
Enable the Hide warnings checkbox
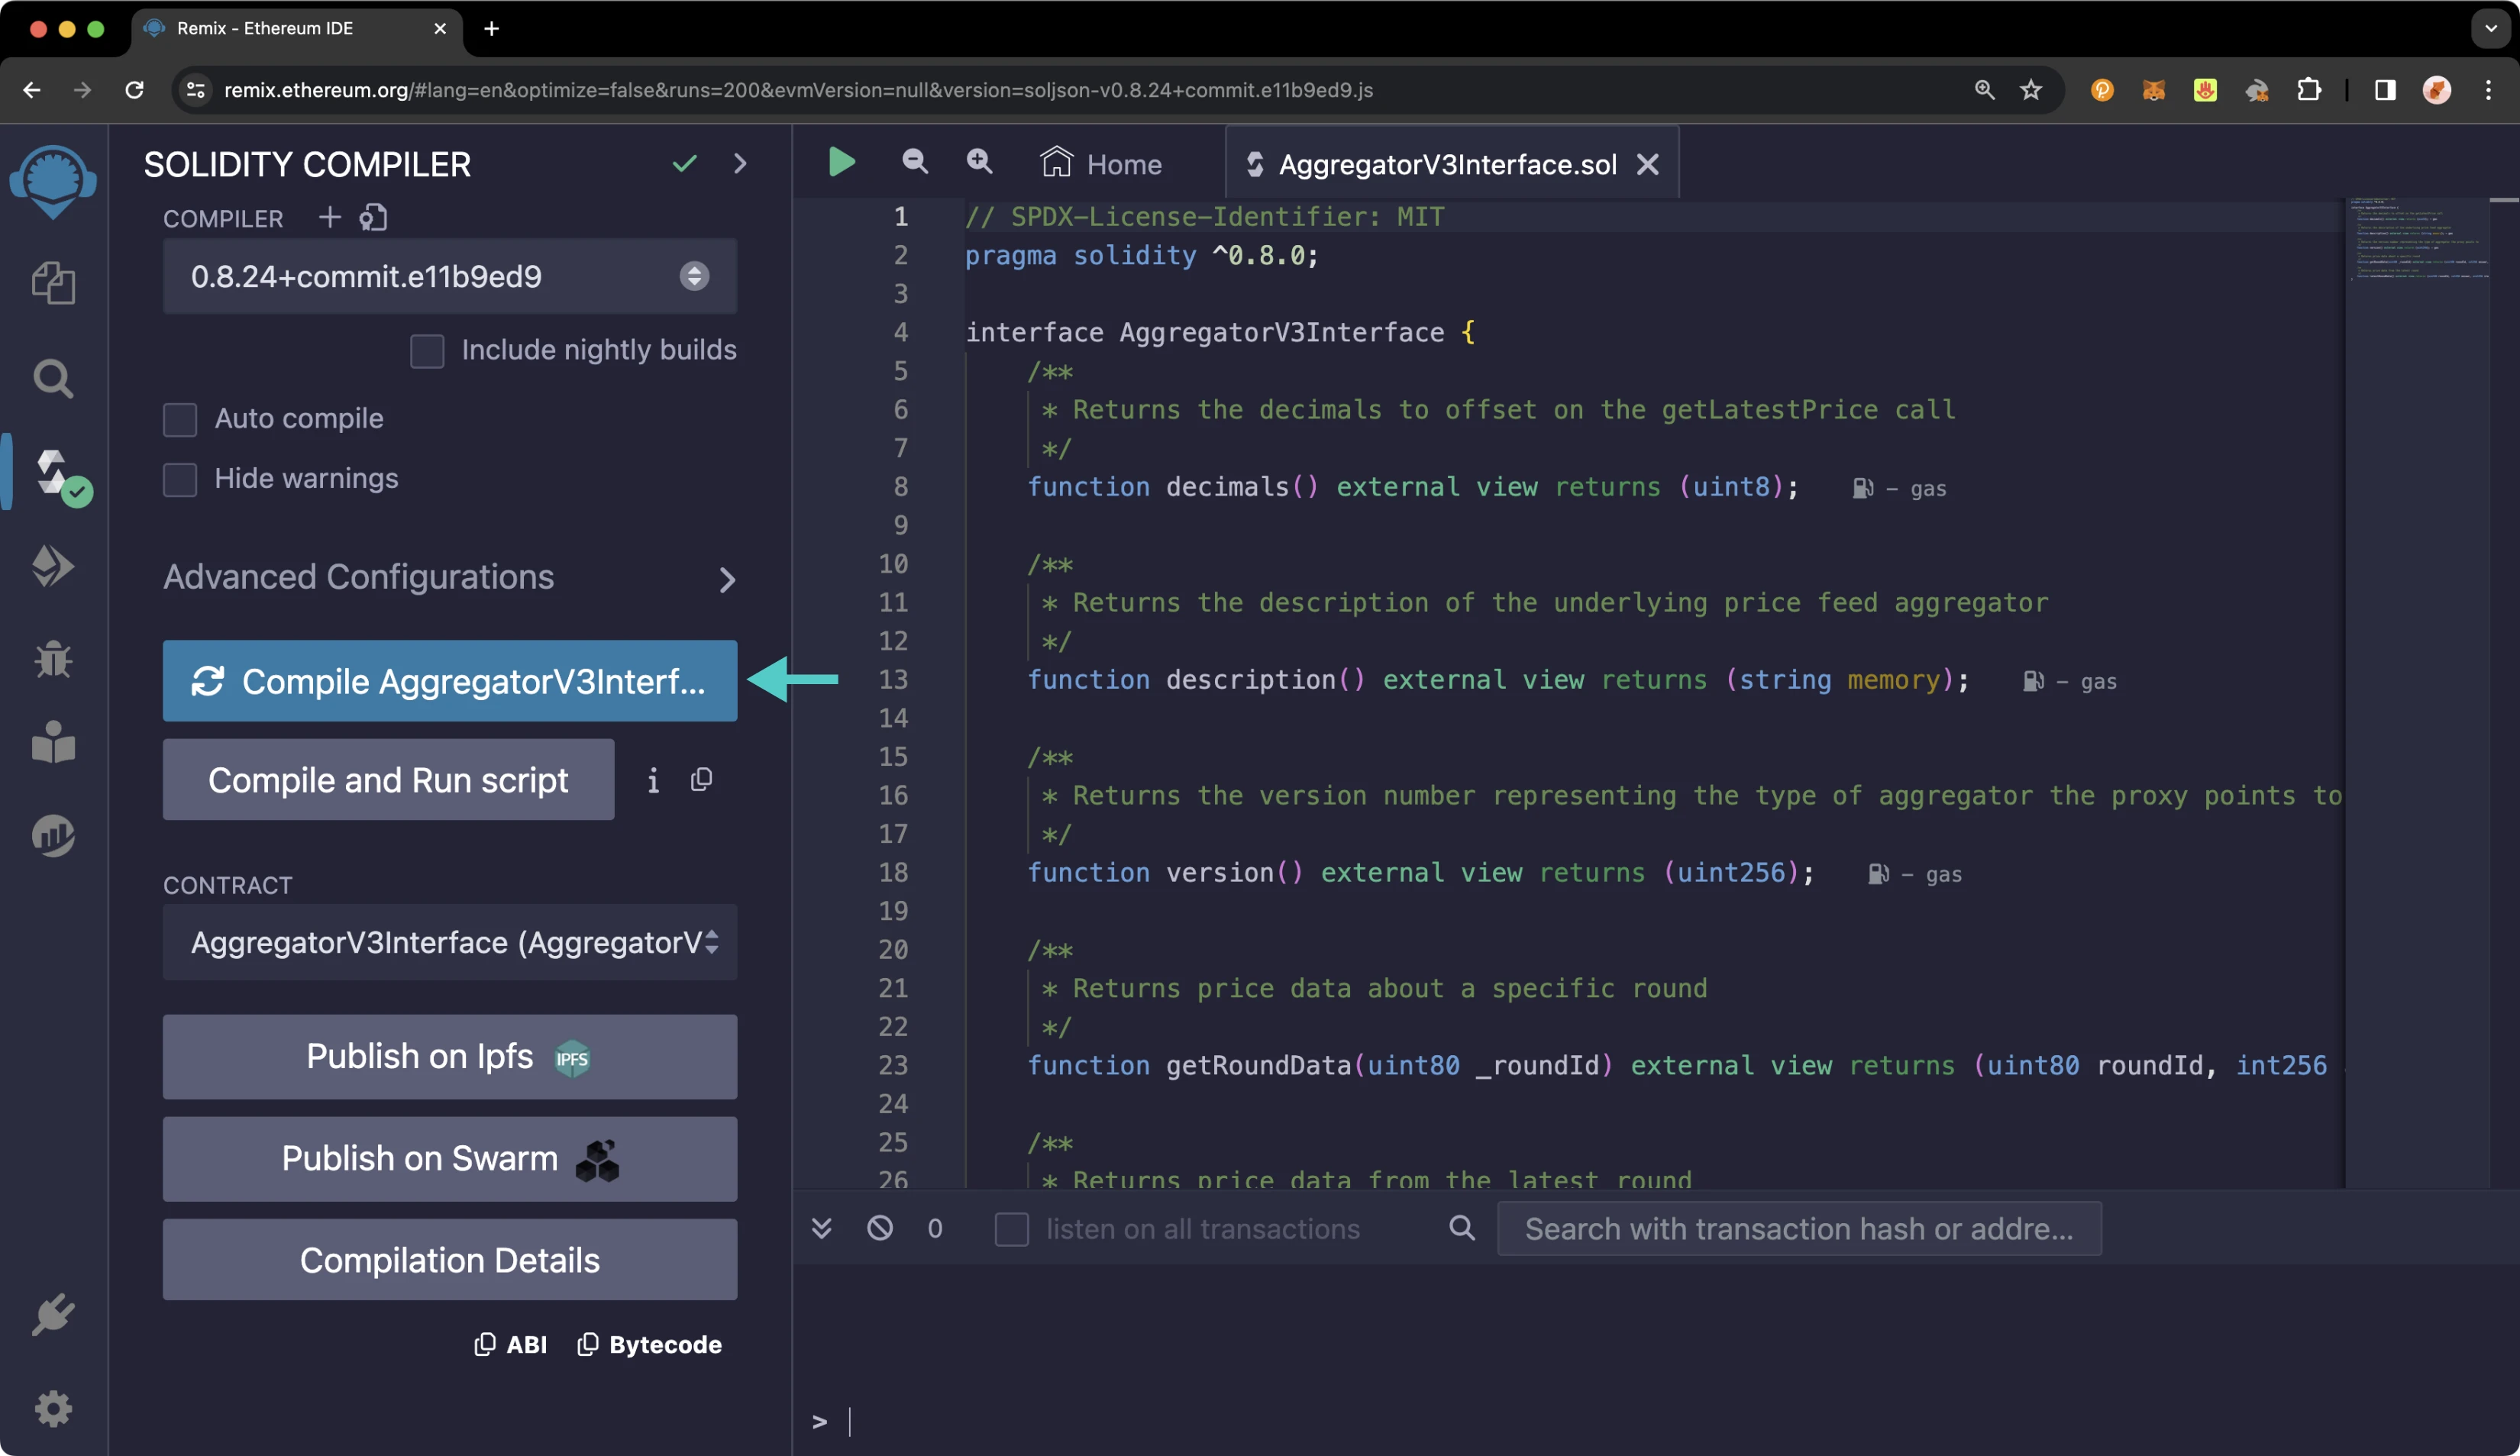coord(180,479)
